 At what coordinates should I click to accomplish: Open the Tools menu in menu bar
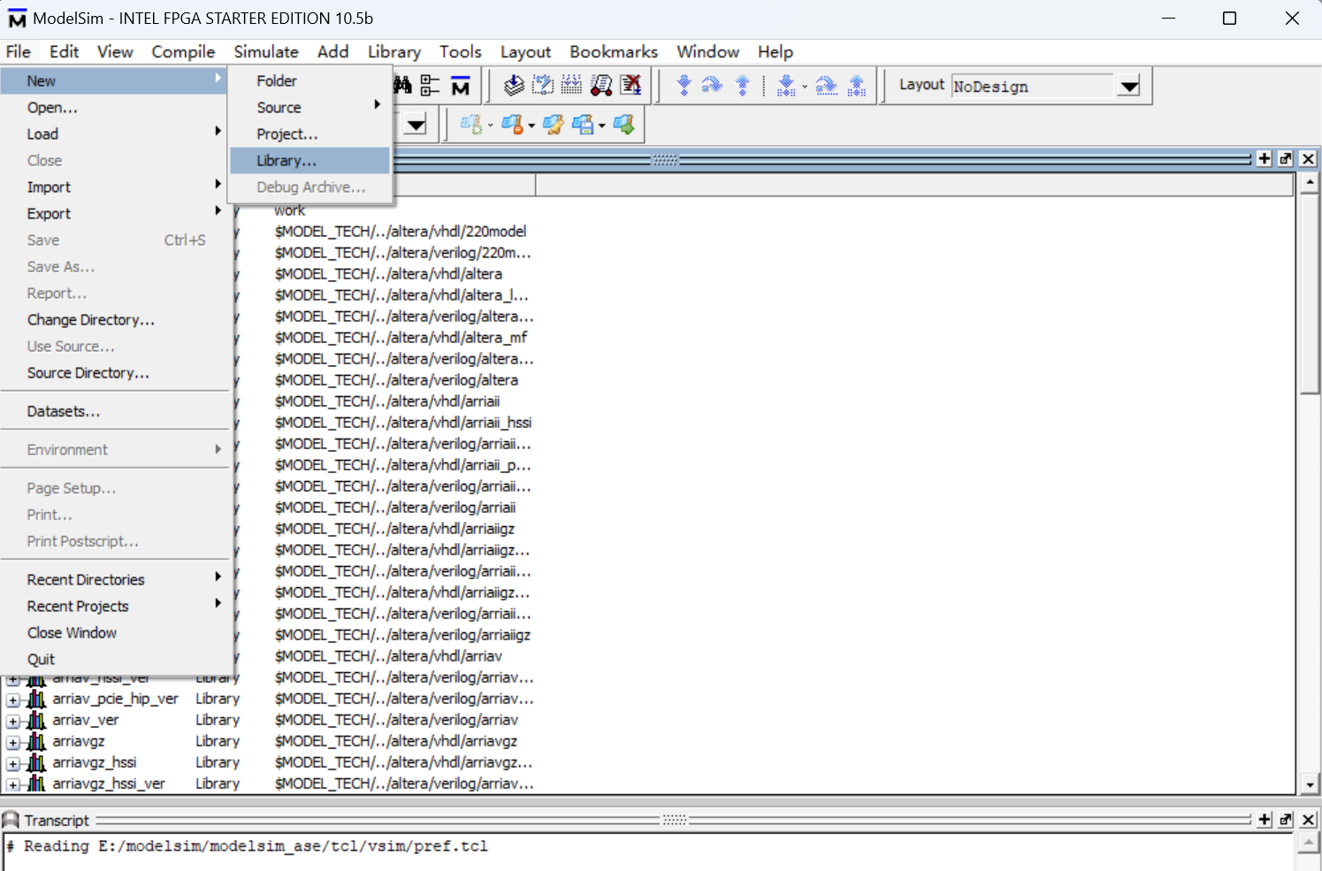[461, 51]
